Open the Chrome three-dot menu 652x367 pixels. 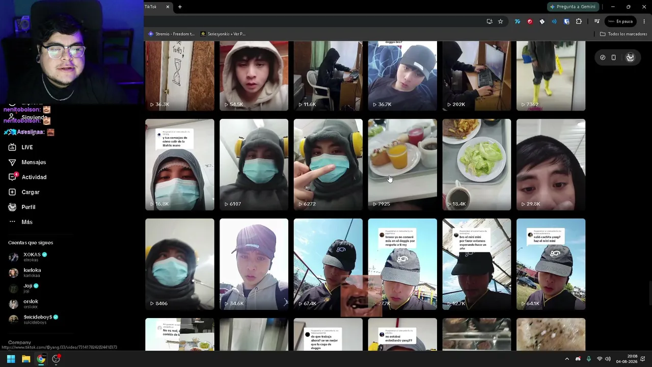pyautogui.click(x=644, y=21)
